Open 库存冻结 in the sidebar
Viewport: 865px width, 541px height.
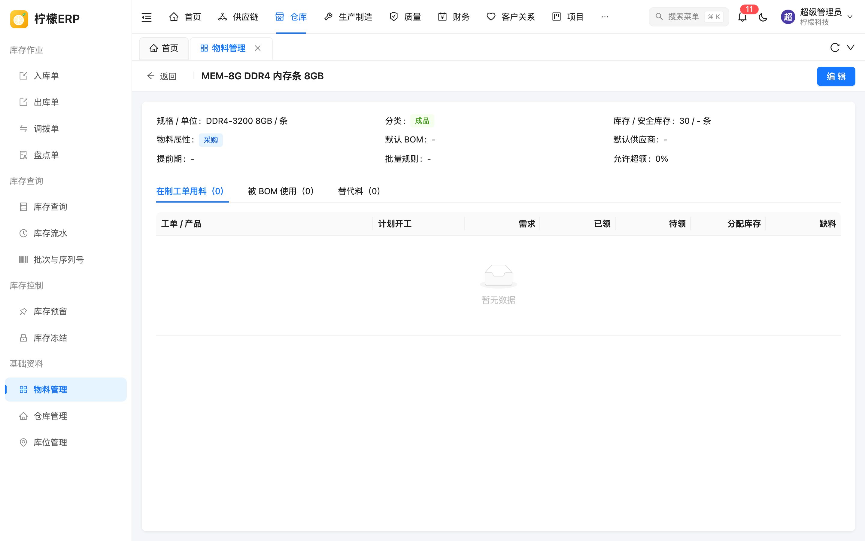[x=66, y=338]
